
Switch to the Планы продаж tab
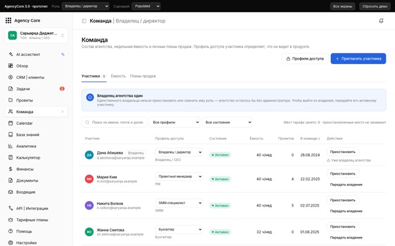point(143,76)
